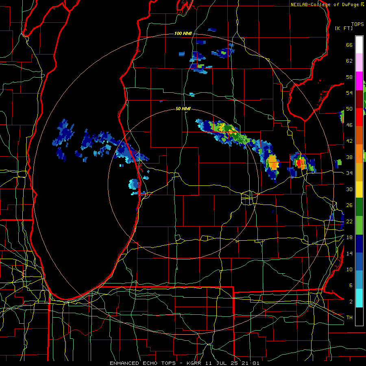366x366 pixels.
Task: Click the cyan 2 kft legend swatch
Action: coord(359,298)
